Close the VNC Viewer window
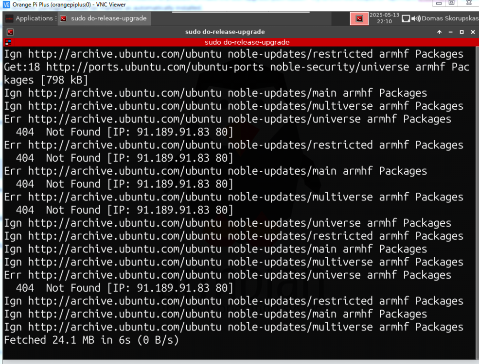 (x=469, y=3)
